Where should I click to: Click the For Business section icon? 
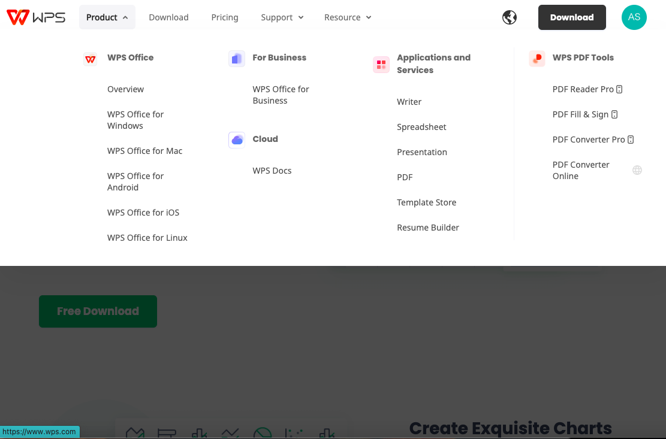click(x=237, y=59)
